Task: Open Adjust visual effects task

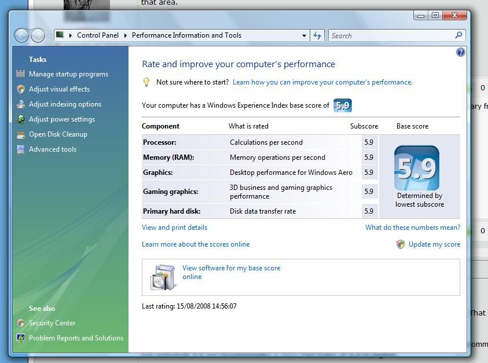Action: click(x=59, y=89)
